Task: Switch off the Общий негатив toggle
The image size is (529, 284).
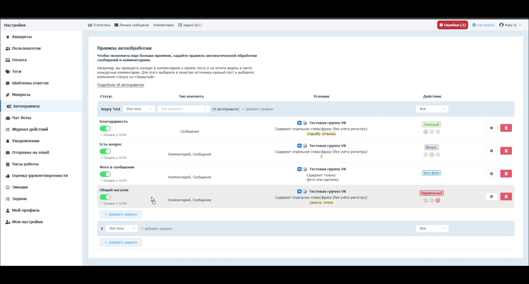Action: 105,197
